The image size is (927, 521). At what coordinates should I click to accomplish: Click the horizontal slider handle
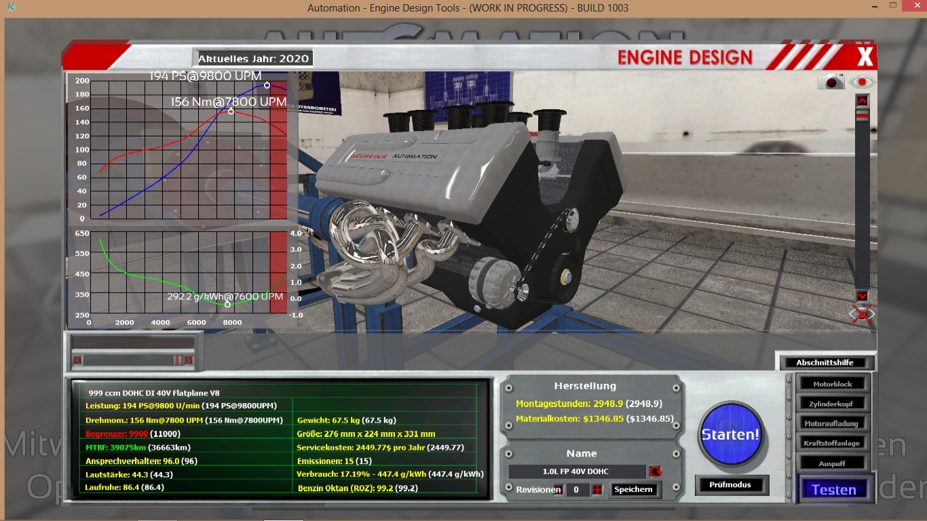coord(176,360)
